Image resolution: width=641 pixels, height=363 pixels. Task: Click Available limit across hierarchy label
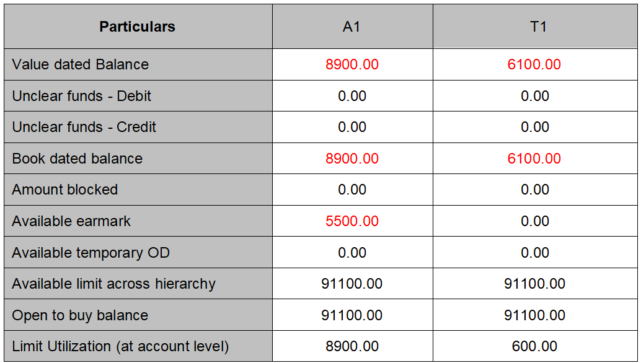point(114,284)
